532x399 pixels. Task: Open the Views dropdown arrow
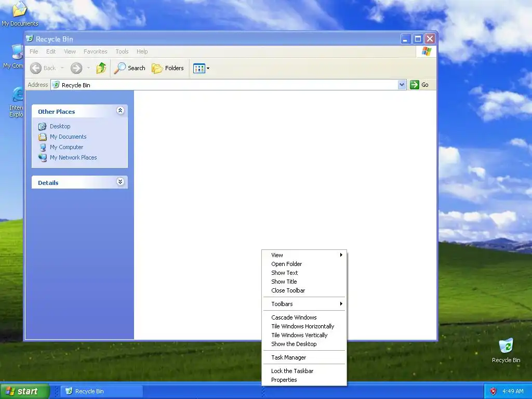tap(208, 68)
